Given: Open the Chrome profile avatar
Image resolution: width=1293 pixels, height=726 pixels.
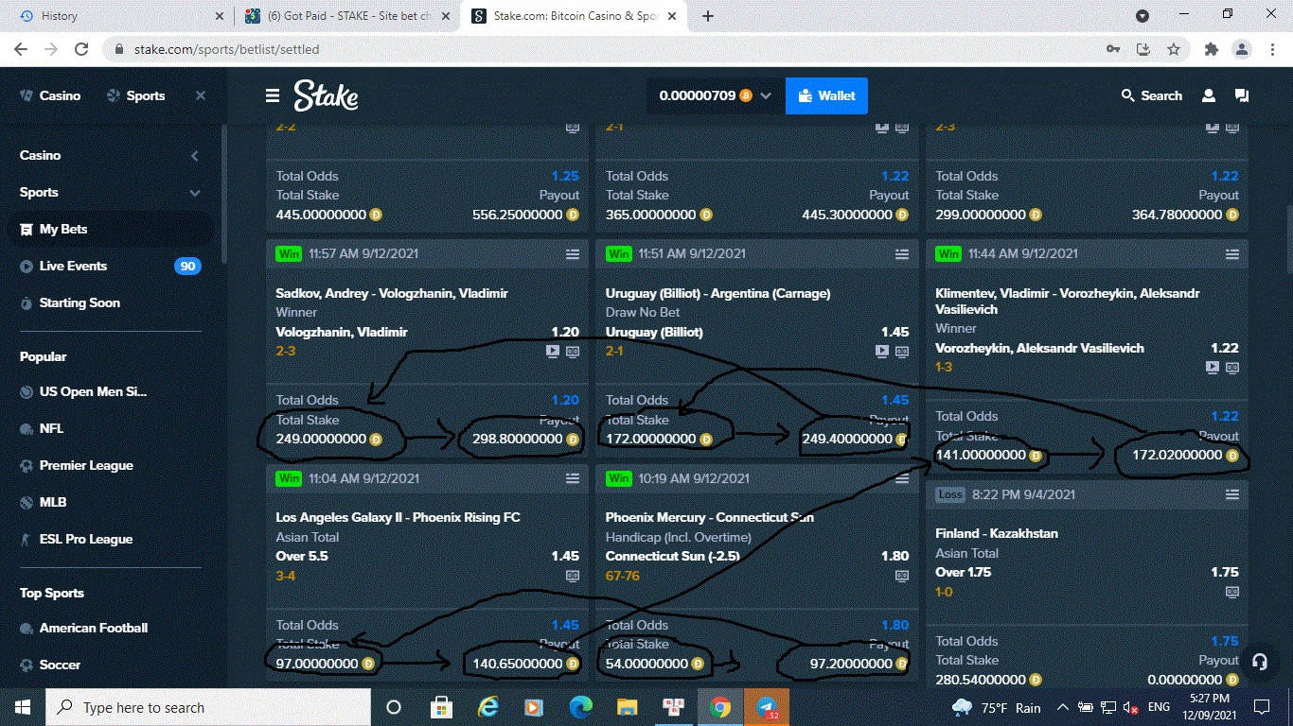Looking at the screenshot, I should click(x=1241, y=49).
